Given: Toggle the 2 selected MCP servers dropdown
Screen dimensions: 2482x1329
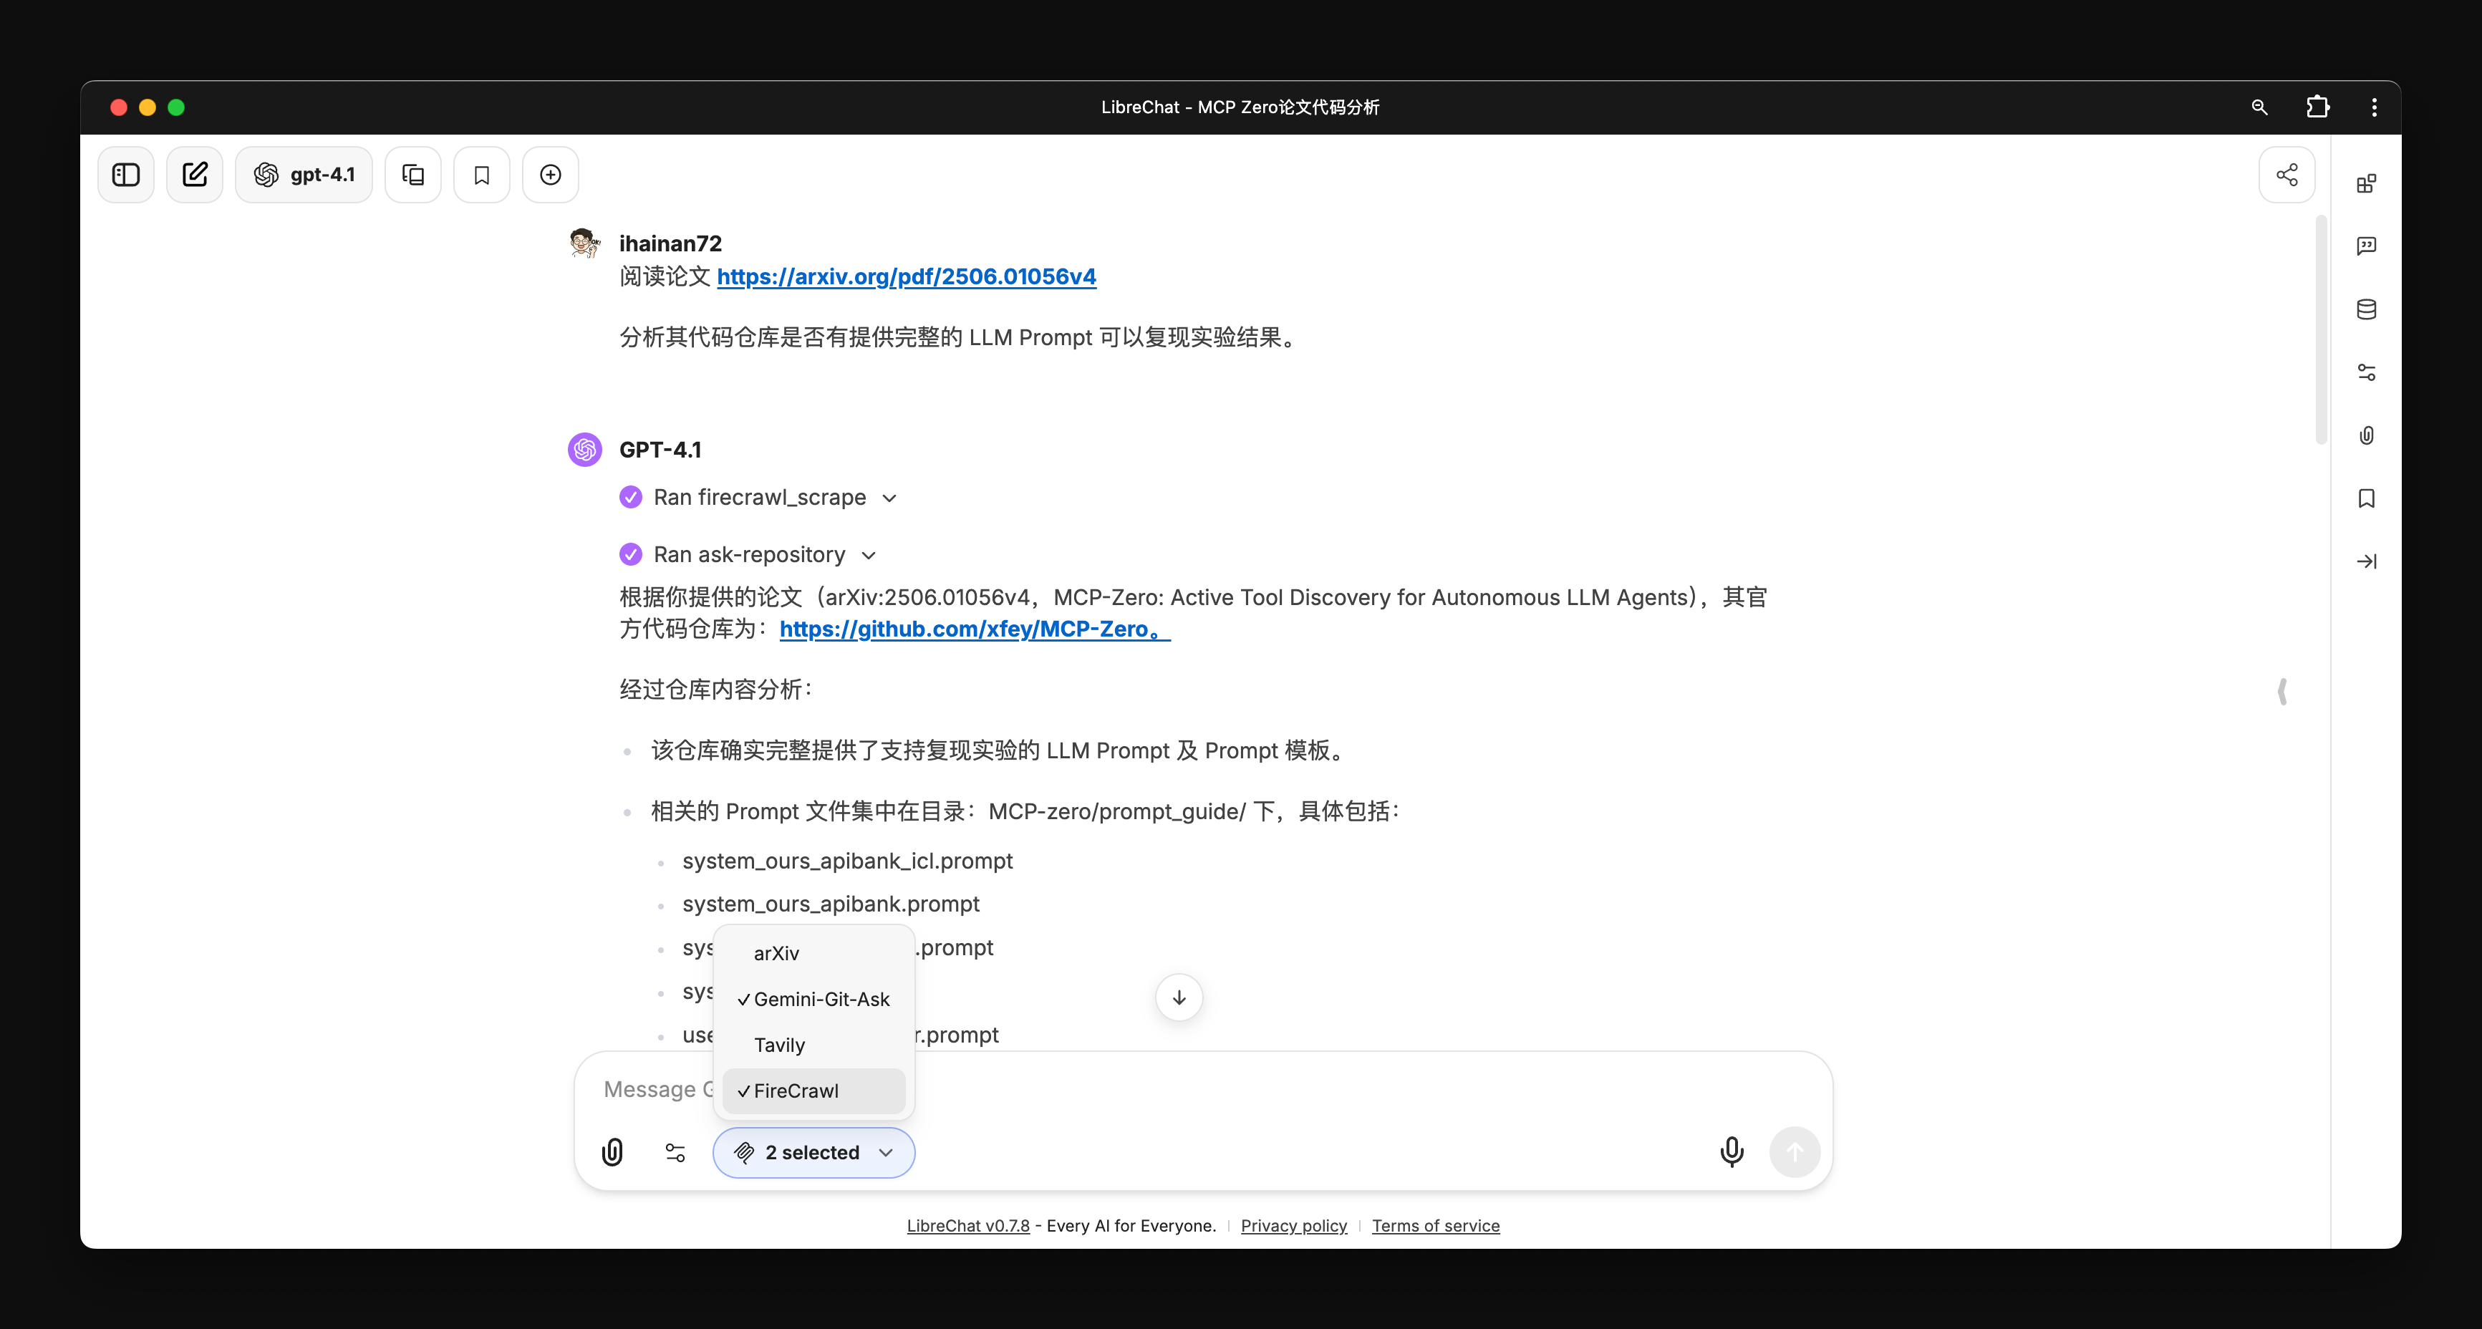Looking at the screenshot, I should tap(813, 1151).
